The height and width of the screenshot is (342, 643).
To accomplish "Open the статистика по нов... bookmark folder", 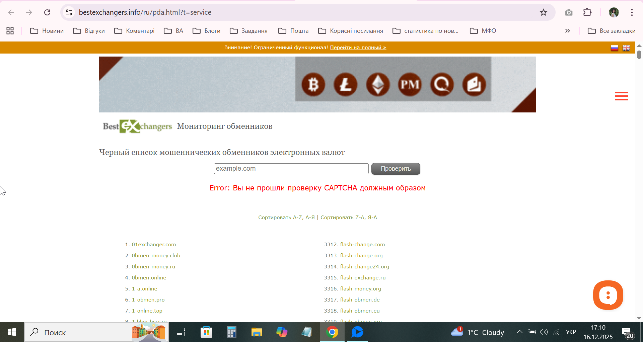I will tap(426, 31).
